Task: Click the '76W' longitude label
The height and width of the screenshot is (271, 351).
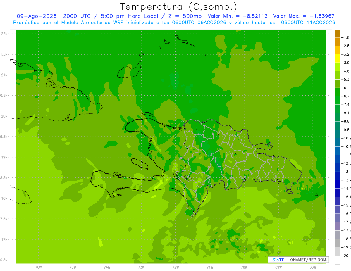Action: click(38, 267)
